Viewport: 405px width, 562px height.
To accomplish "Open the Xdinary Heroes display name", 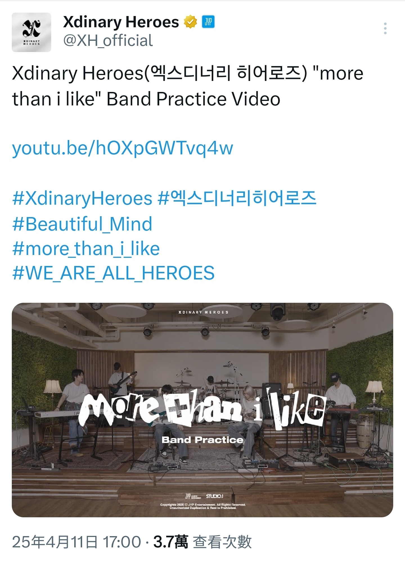I will coord(121,22).
